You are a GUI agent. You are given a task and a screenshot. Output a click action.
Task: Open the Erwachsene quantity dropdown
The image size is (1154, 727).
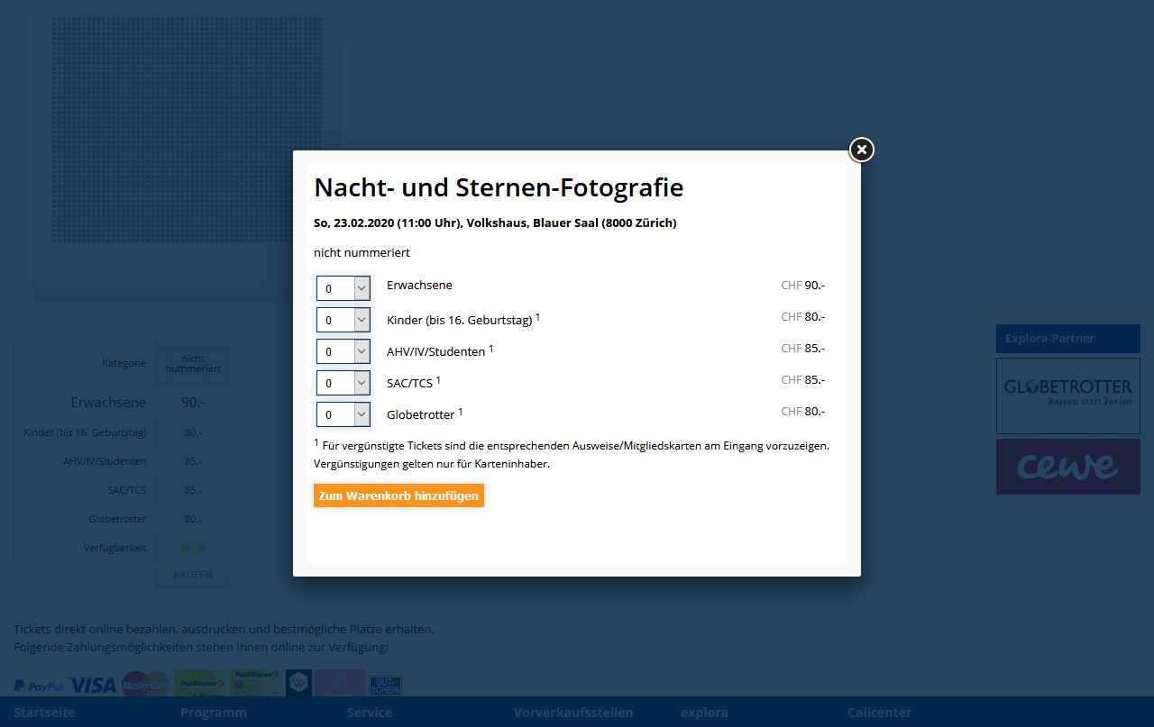pyautogui.click(x=343, y=288)
